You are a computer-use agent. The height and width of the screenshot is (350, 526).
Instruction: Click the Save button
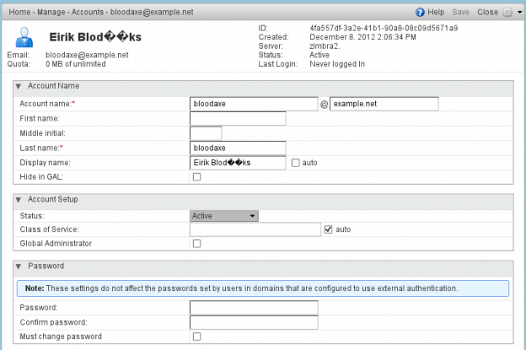(x=460, y=12)
